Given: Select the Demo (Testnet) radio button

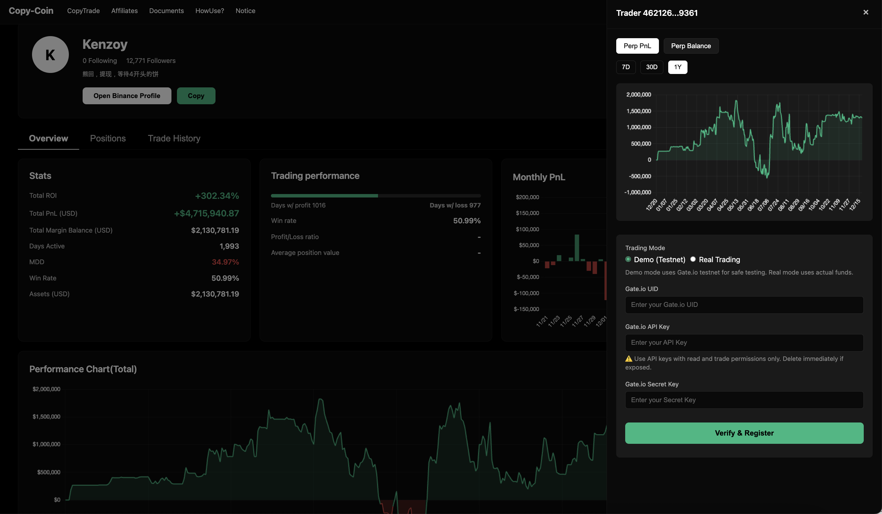Looking at the screenshot, I should click(x=628, y=259).
